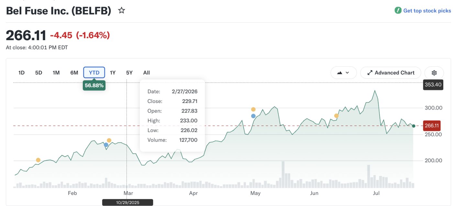Click the Jul label on the time axis
453x206 pixels.
click(x=376, y=193)
